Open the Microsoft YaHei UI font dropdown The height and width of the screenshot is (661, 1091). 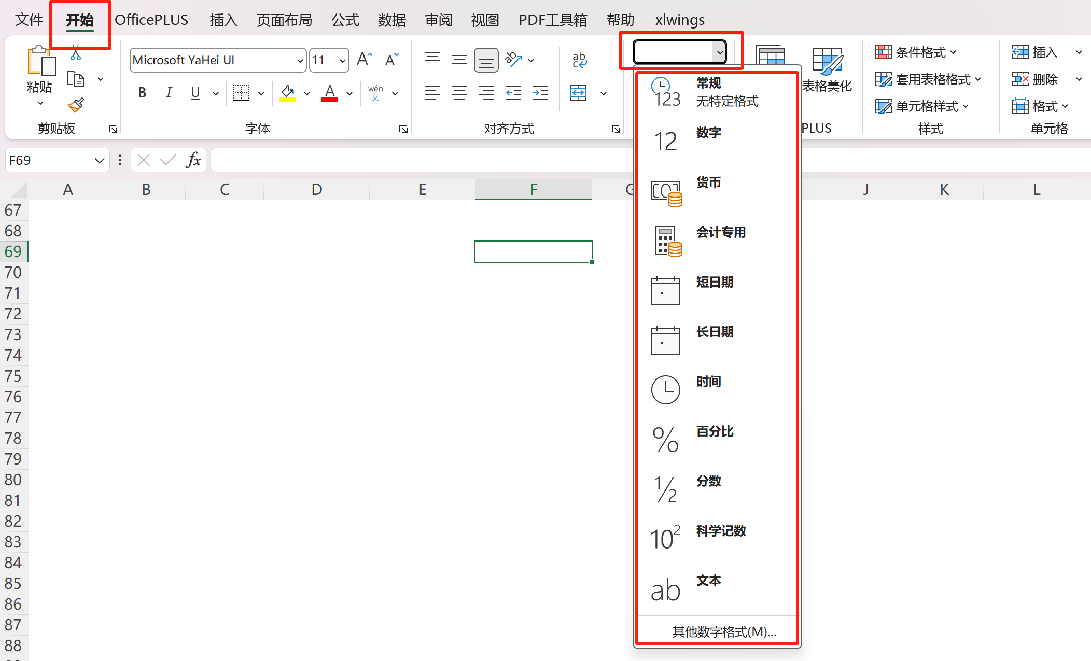click(300, 61)
